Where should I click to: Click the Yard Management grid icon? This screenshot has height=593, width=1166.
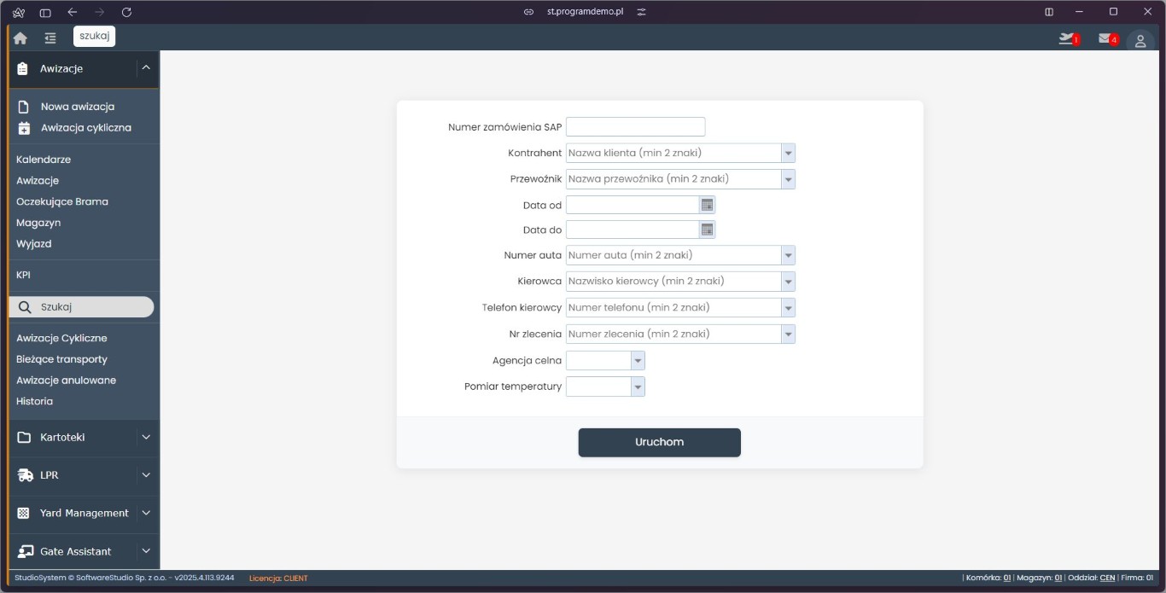(23, 513)
